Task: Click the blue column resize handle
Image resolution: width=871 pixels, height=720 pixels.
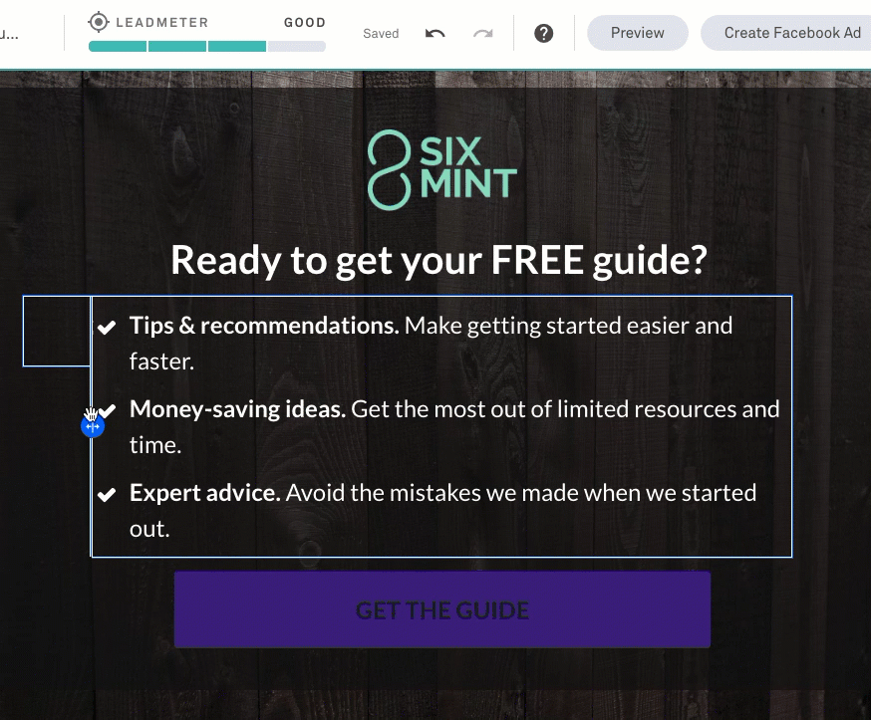Action: pyautogui.click(x=93, y=427)
